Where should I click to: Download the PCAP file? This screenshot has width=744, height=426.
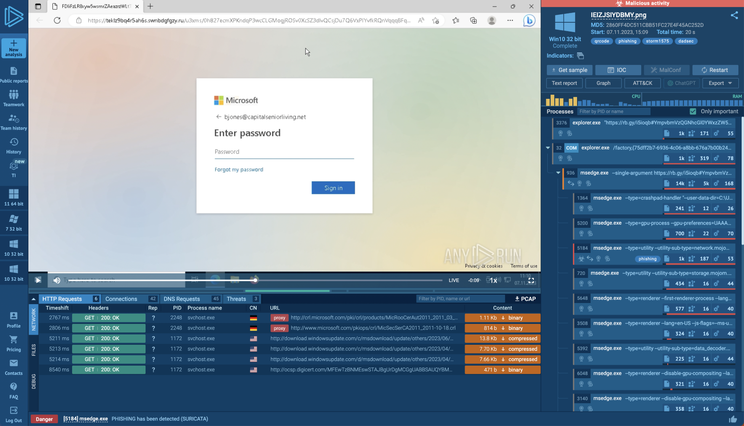(x=525, y=299)
